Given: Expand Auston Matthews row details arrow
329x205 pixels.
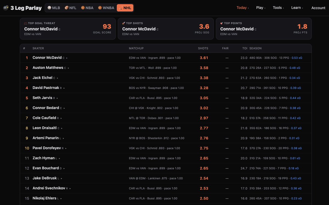Looking at the screenshot, I should point(68,68).
